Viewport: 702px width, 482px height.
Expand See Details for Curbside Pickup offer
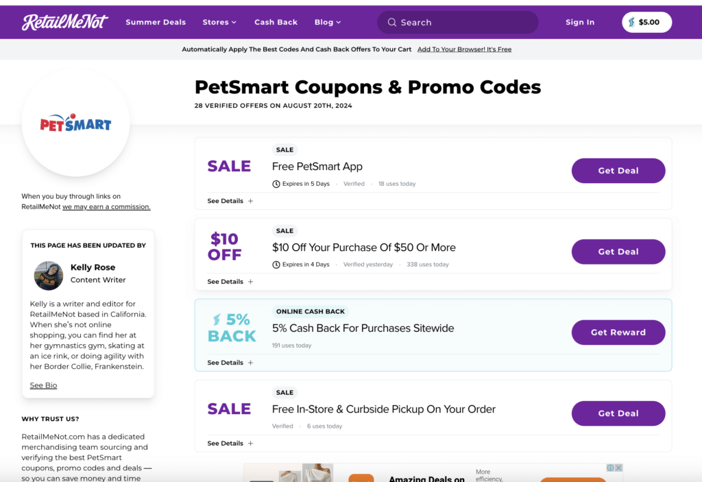coord(230,444)
